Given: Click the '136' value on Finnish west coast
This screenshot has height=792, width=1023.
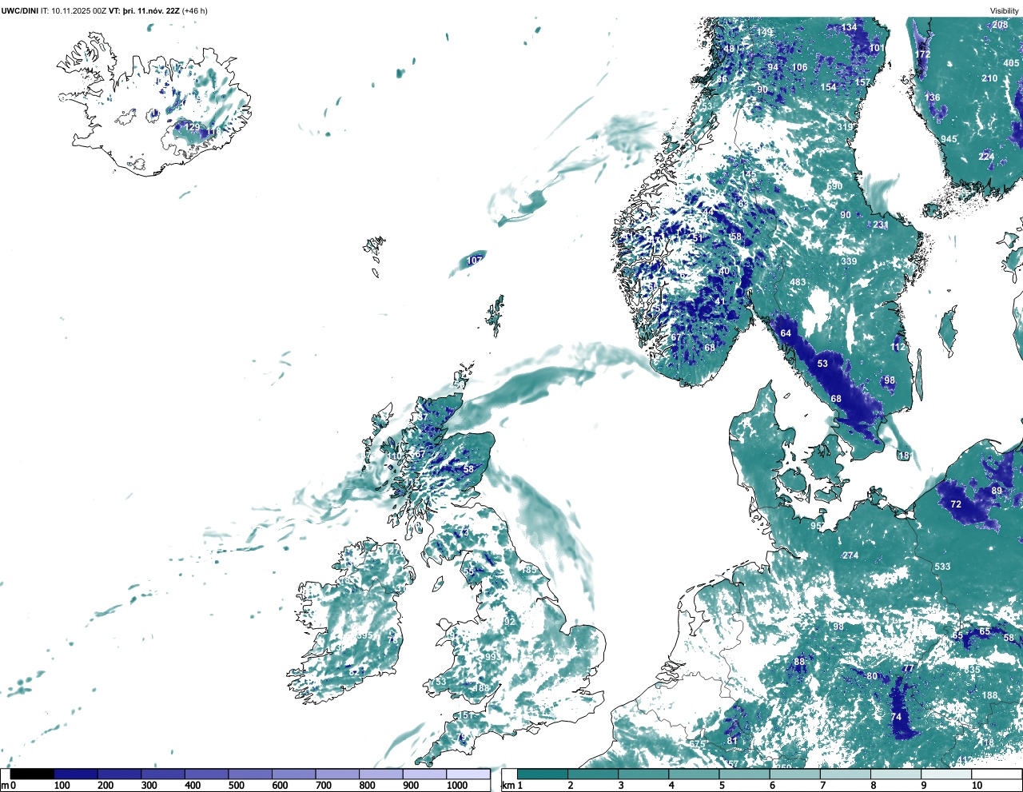Looking at the screenshot, I should pyautogui.click(x=933, y=98).
